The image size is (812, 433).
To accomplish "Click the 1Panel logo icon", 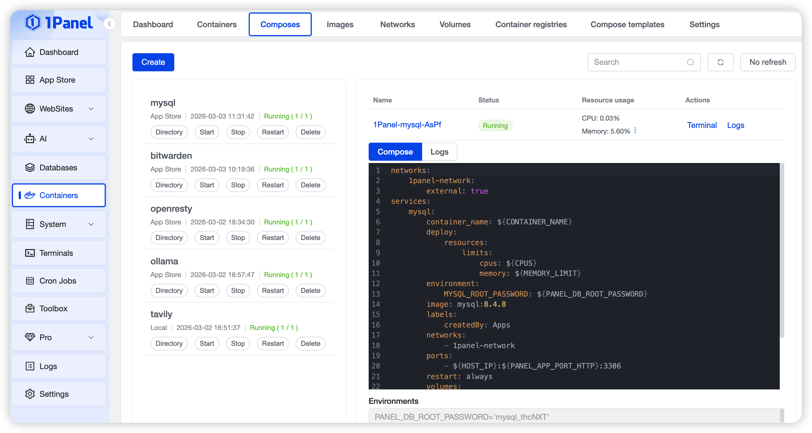I will (33, 23).
